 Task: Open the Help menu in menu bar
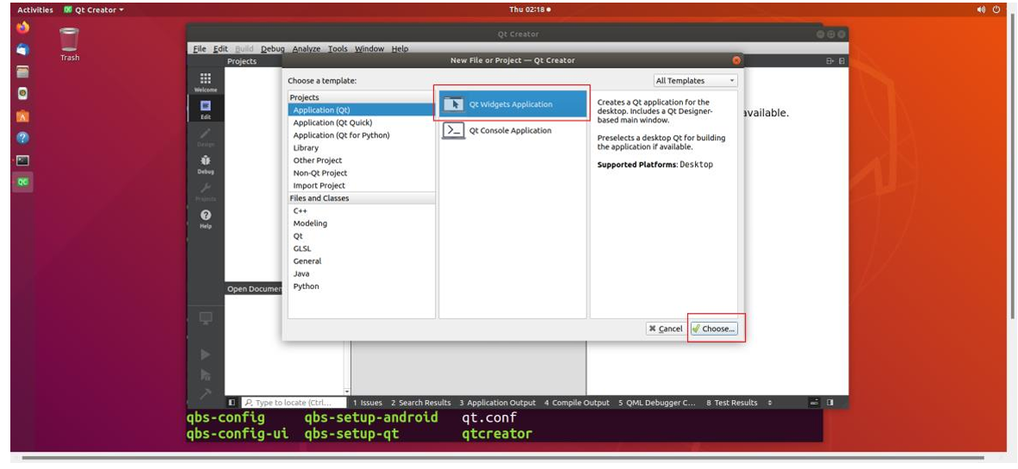pyautogui.click(x=400, y=49)
